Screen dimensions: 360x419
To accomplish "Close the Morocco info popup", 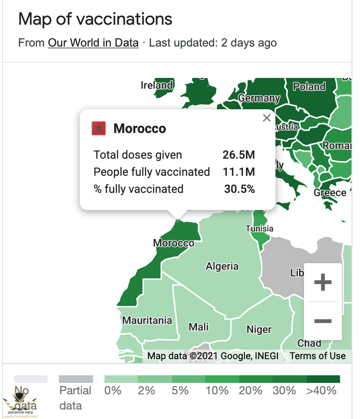I will pos(266,118).
